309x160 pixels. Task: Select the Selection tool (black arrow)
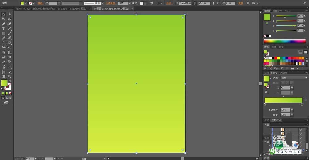click(x=3, y=14)
